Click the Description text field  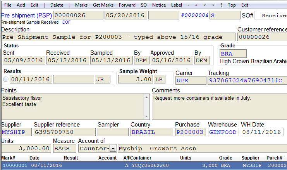118,37
